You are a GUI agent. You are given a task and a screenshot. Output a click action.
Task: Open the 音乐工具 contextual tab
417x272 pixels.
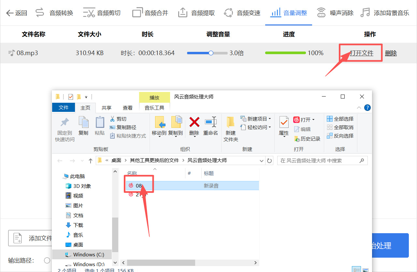coord(154,107)
